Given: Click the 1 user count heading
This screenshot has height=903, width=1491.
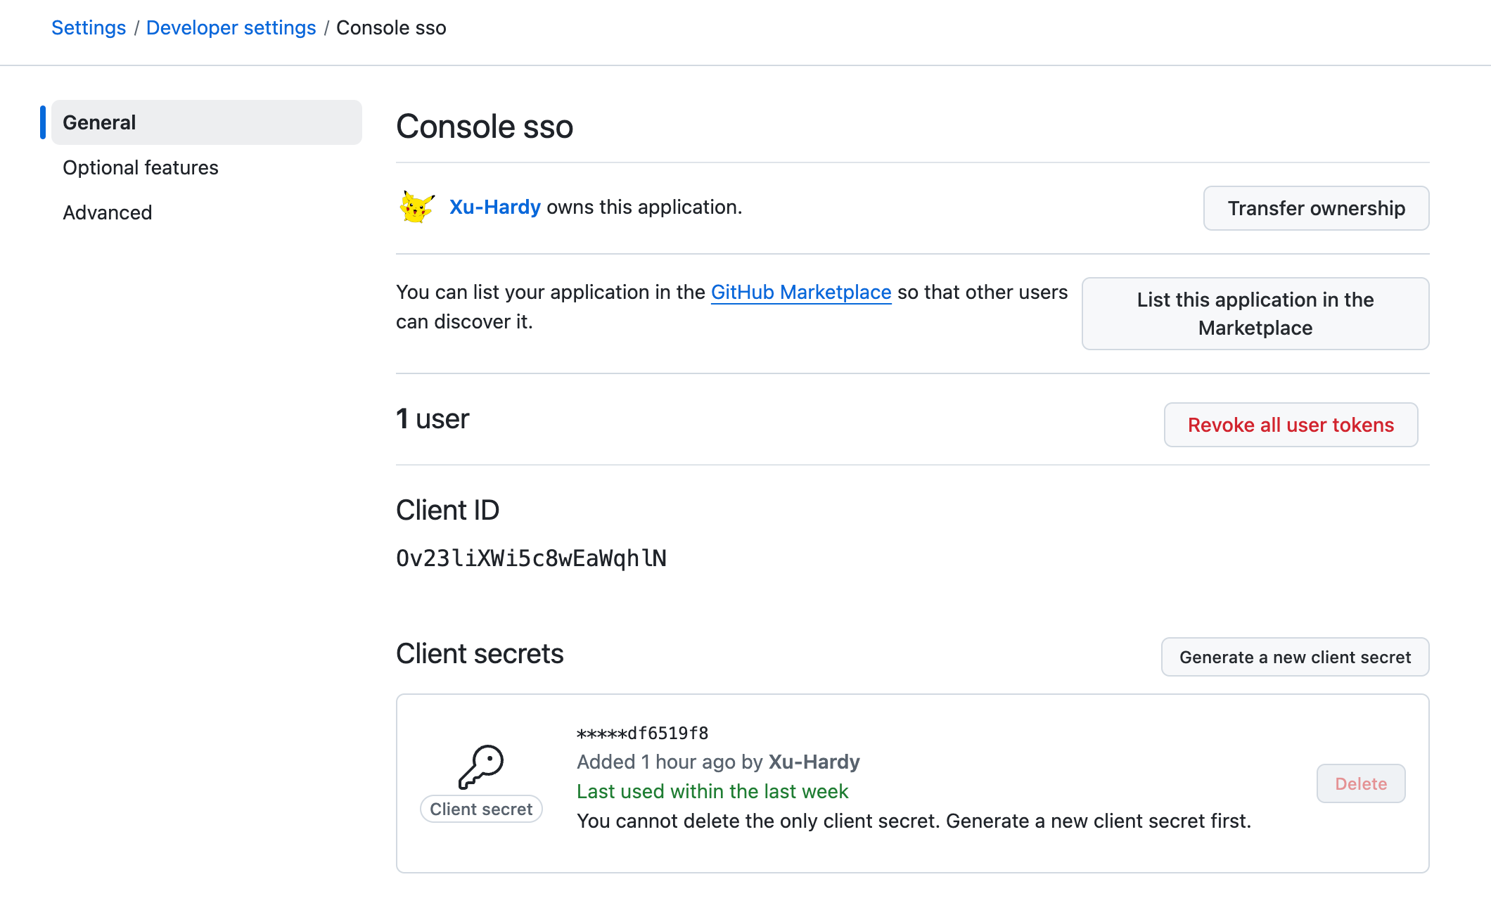Looking at the screenshot, I should pyautogui.click(x=433, y=419).
